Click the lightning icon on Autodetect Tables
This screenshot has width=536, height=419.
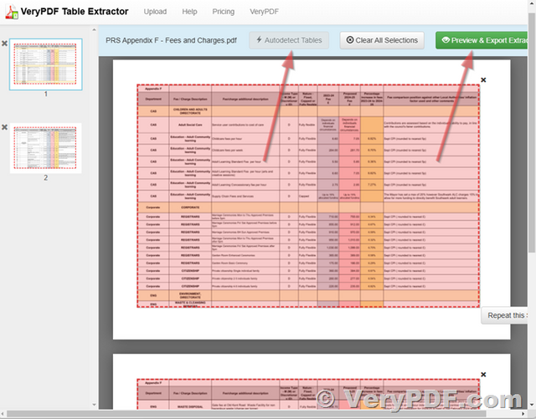259,40
